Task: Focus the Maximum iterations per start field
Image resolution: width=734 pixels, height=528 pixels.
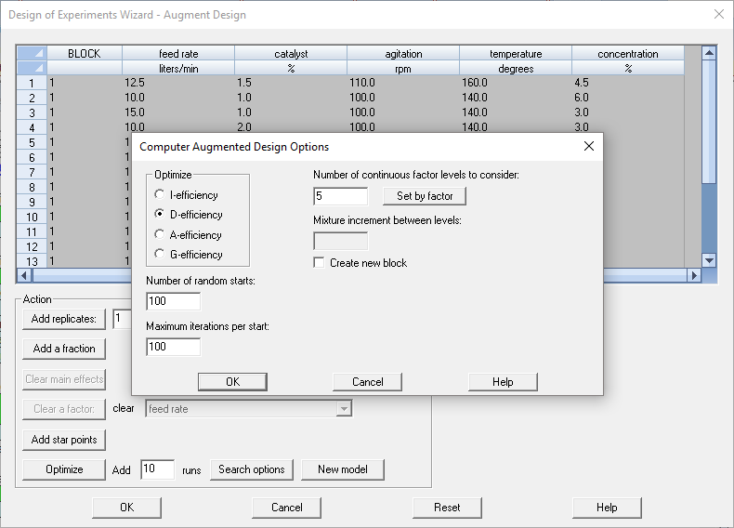Action: (x=174, y=347)
